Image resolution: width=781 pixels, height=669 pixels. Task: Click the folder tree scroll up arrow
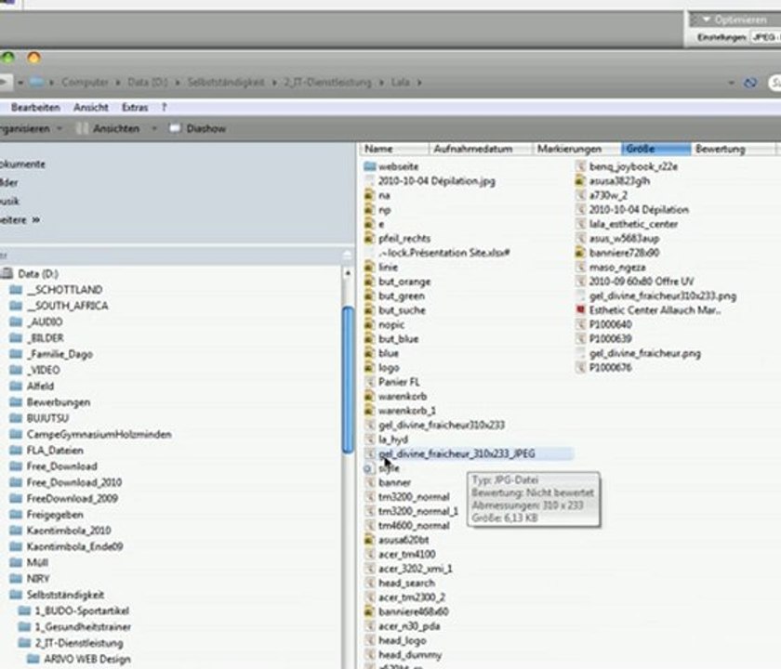[x=348, y=273]
